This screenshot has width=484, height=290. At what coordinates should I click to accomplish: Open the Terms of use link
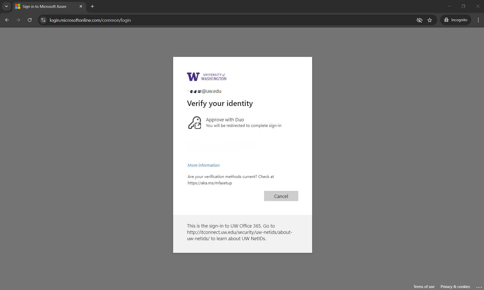424,286
